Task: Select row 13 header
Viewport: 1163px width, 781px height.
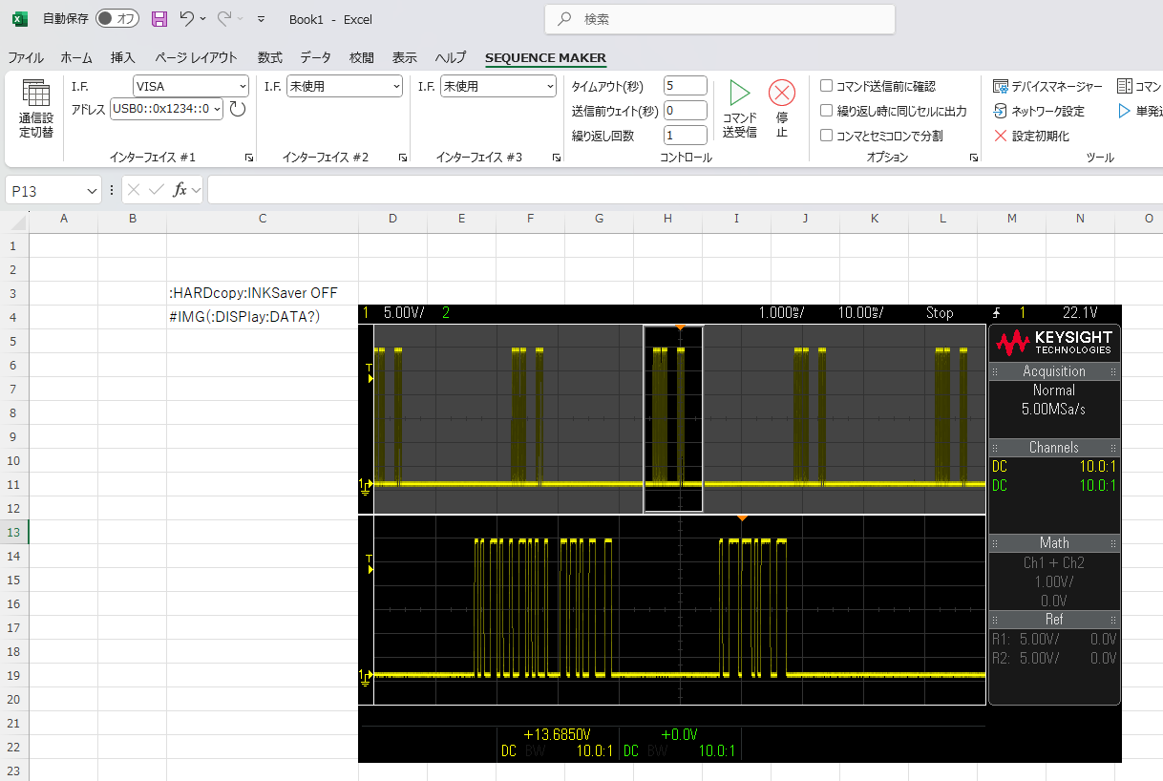Action: (14, 532)
